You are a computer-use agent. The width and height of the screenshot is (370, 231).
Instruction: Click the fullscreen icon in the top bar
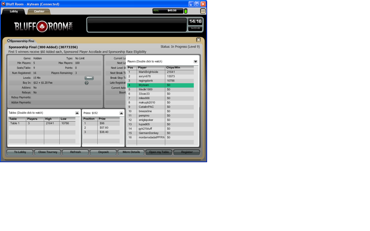tap(203, 11)
